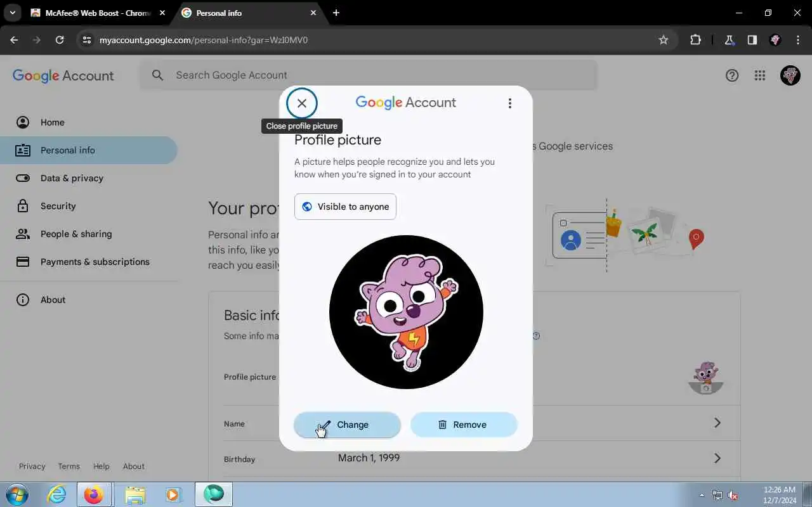The image size is (812, 507).
Task: Click the Profile picture row label
Action: click(x=250, y=377)
